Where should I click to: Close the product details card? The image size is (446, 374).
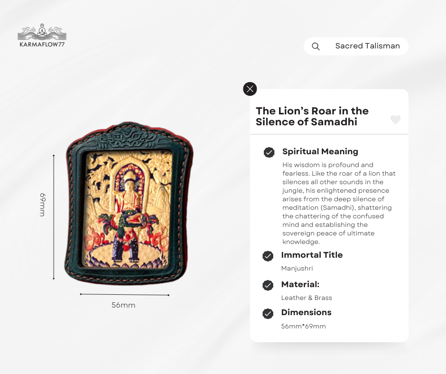coord(250,89)
